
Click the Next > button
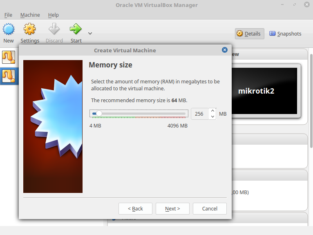tap(172, 209)
